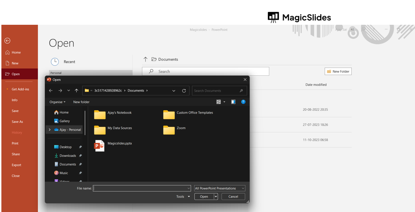Click the PowerPoint backstage Search box
This screenshot has height=212, width=415.
point(206,71)
